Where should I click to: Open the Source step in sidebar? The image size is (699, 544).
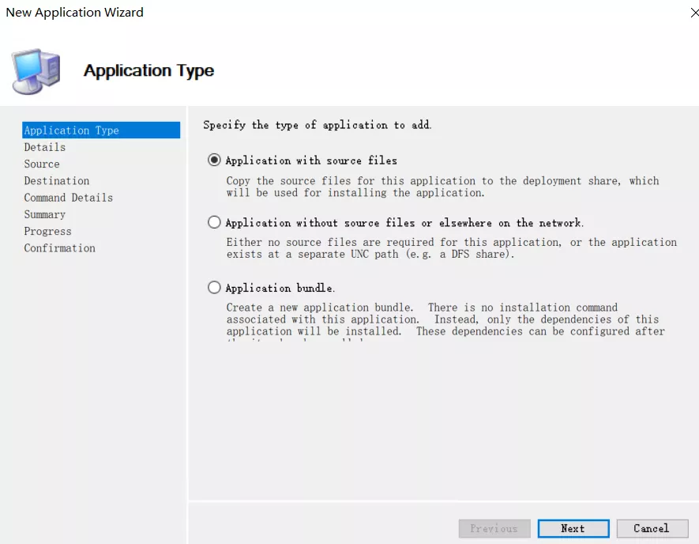[42, 164]
